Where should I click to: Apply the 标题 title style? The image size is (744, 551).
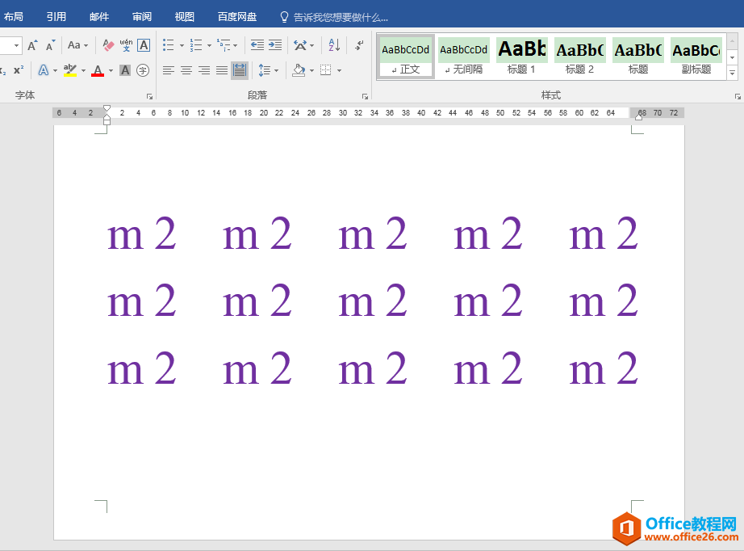coord(638,56)
